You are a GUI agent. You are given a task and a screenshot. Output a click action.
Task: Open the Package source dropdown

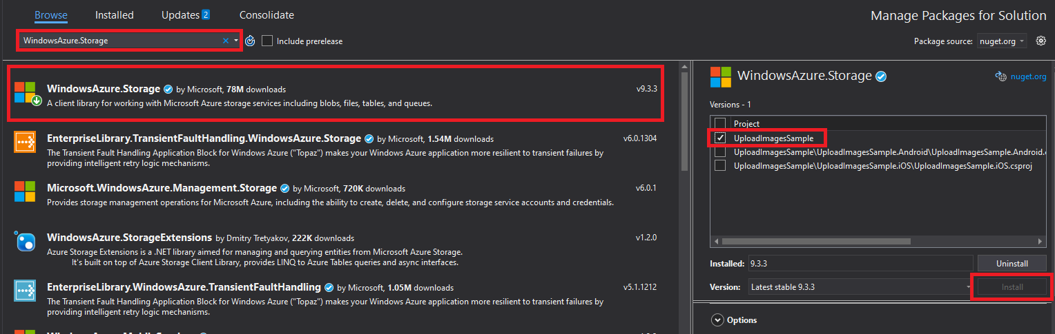click(x=1002, y=41)
